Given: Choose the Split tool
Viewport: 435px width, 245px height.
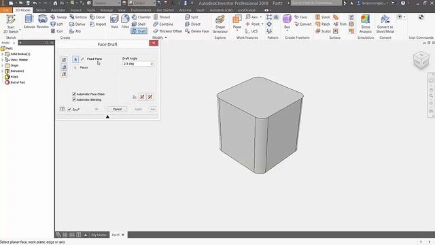Looking at the screenshot, I should (x=192, y=17).
